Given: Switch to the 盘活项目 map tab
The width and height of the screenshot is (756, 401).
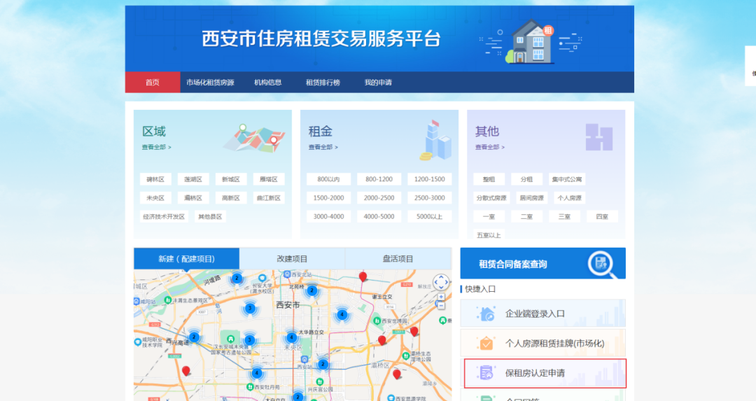Looking at the screenshot, I should [x=398, y=259].
